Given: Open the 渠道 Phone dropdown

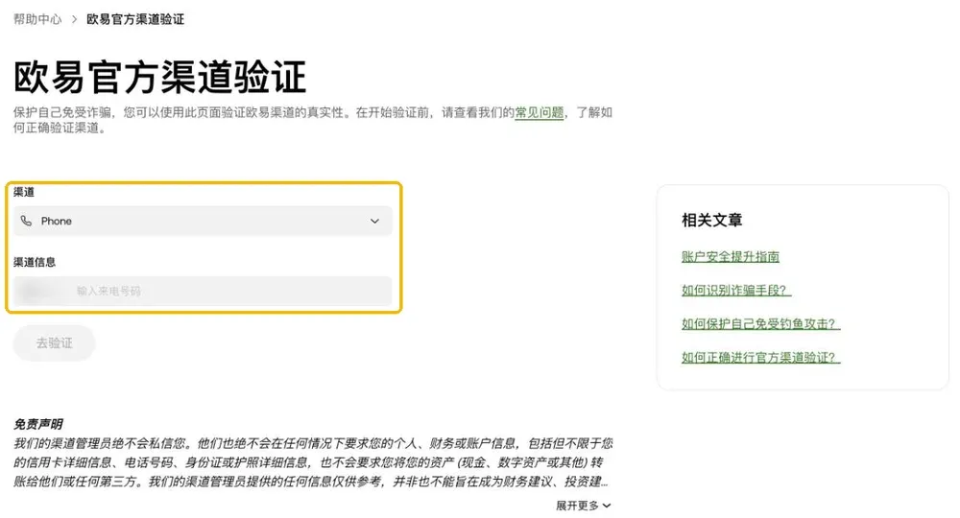Looking at the screenshot, I should coord(203,221).
